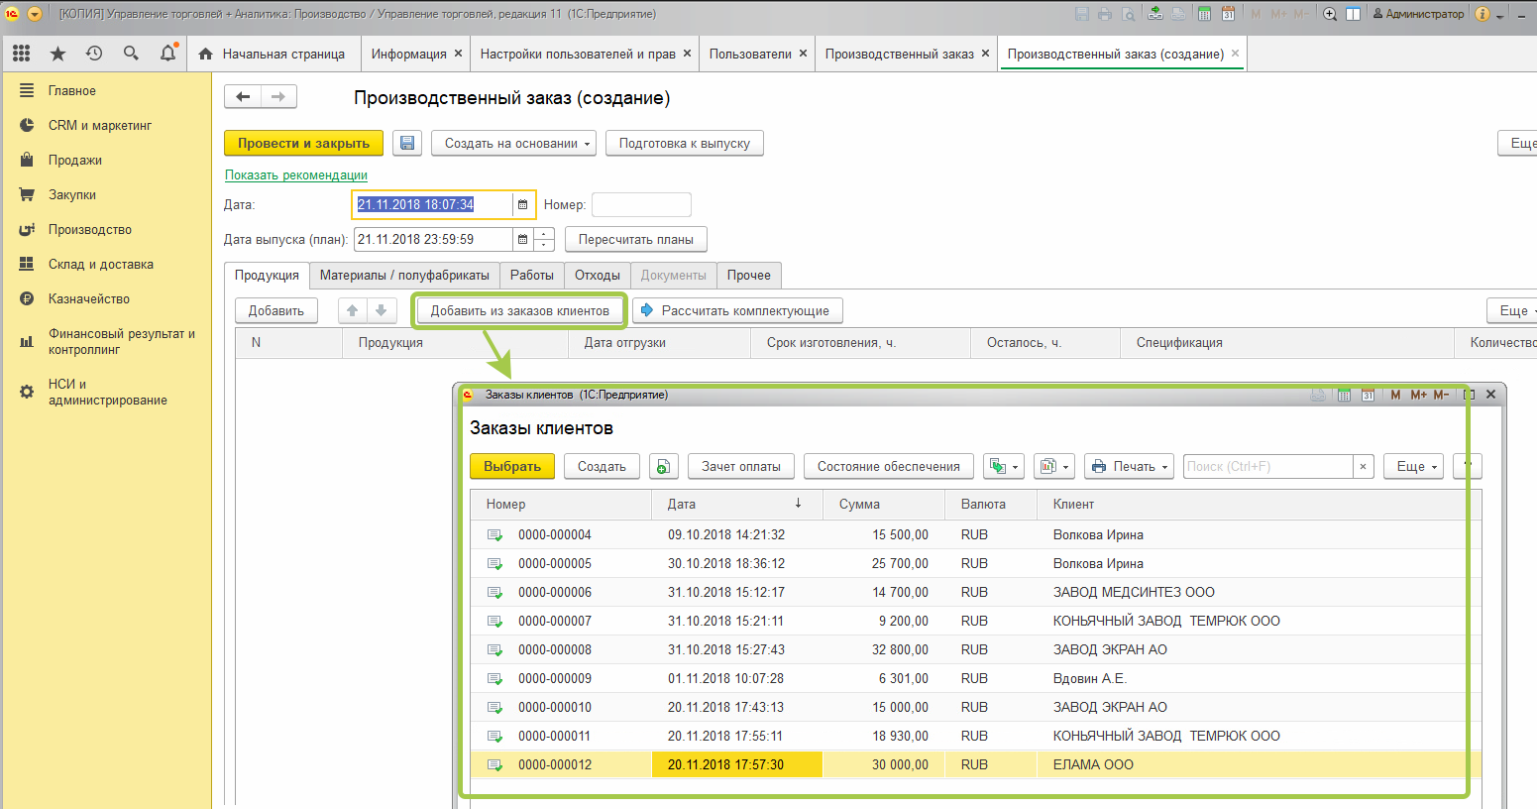This screenshot has height=809, width=1537.
Task: Open notifications bell icon
Action: (167, 54)
